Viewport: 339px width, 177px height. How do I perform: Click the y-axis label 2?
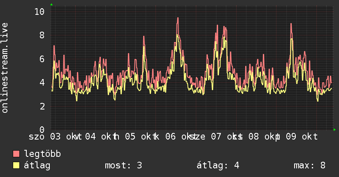[42, 106]
